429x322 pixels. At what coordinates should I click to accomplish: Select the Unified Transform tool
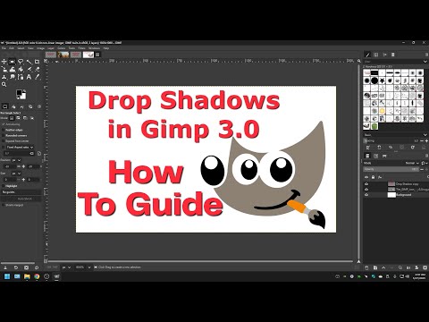(4, 69)
